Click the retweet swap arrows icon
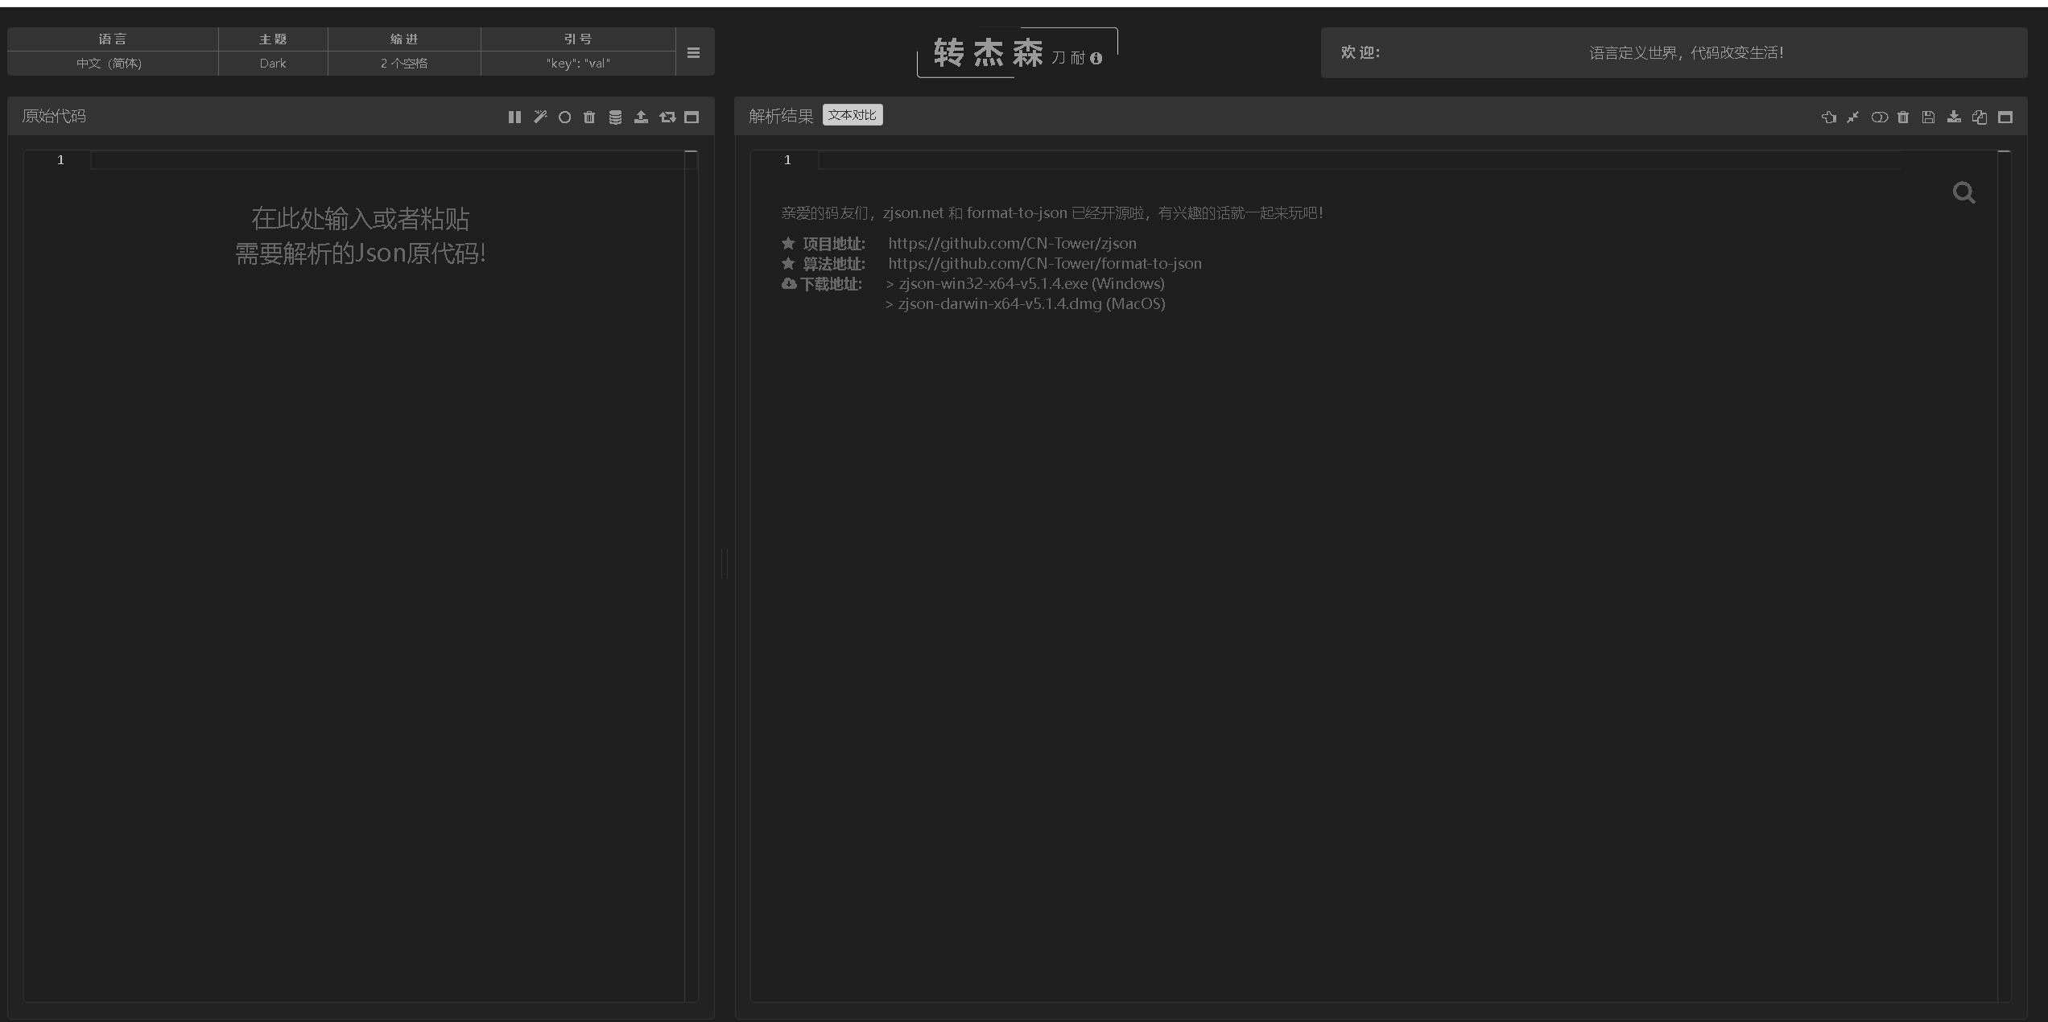This screenshot has width=2048, height=1022. pos(667,117)
